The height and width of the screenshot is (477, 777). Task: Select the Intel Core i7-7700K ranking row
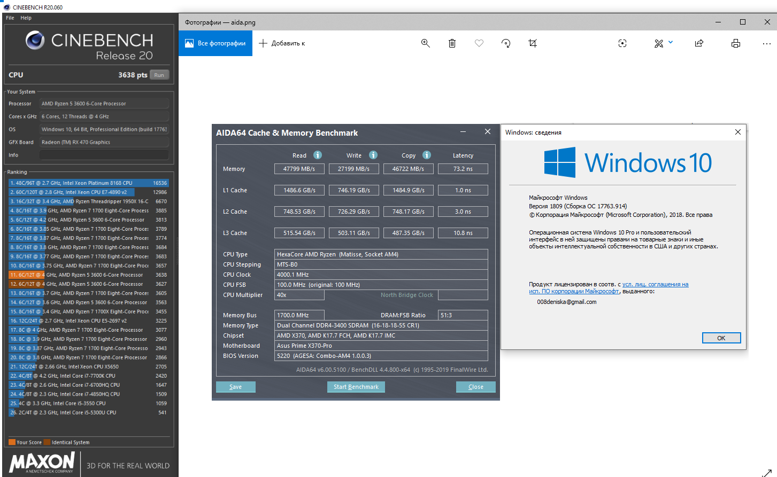88,376
